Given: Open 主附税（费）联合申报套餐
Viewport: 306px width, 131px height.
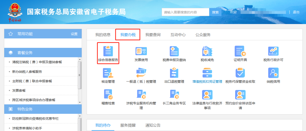Looking at the screenshot, I should pyautogui.click(x=32, y=81).
